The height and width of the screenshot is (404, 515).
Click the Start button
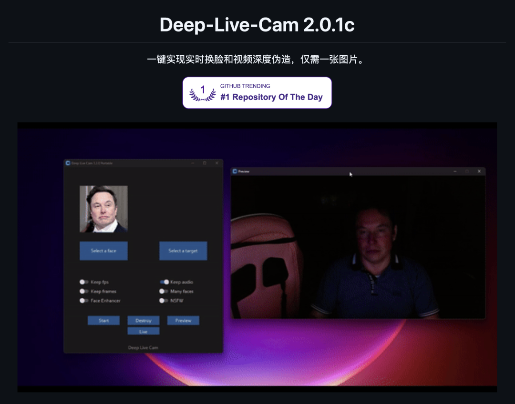[x=103, y=320]
